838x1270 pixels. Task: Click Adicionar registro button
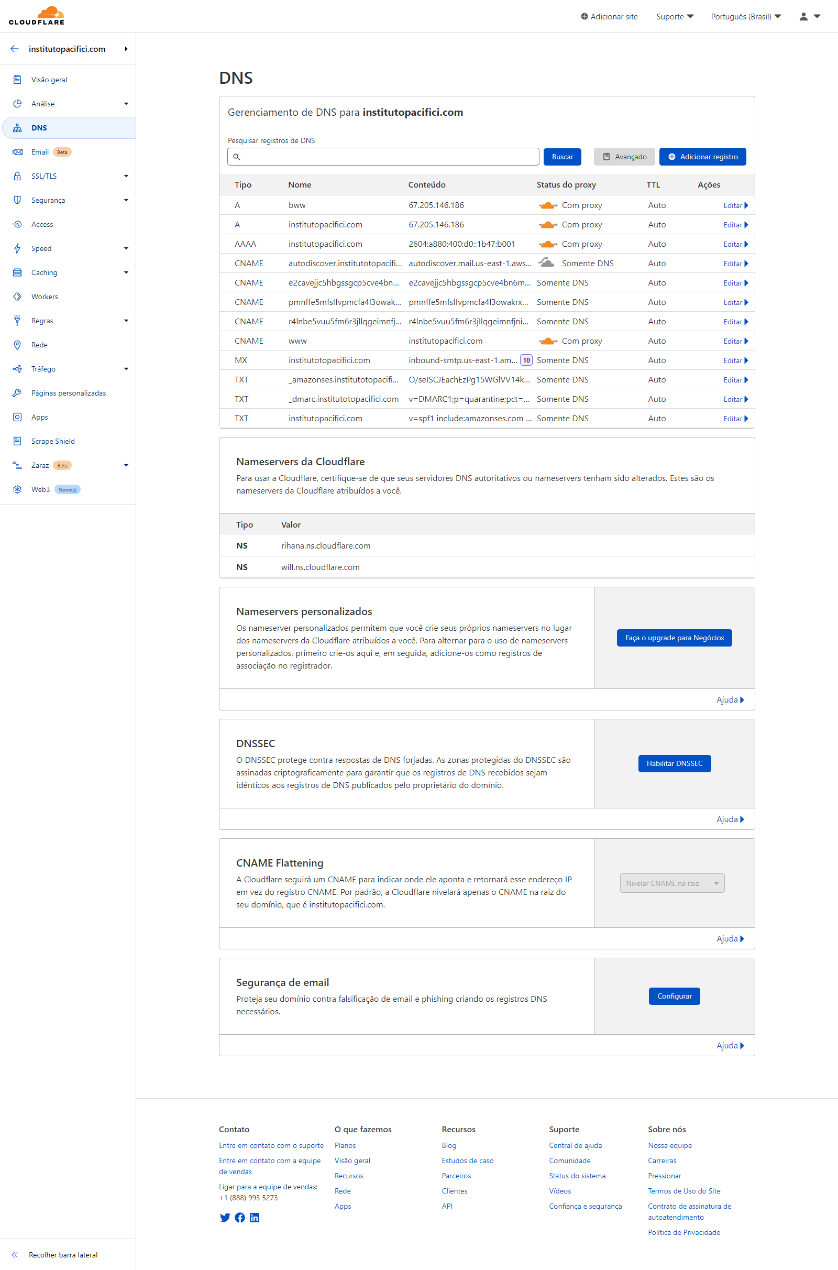tap(702, 157)
